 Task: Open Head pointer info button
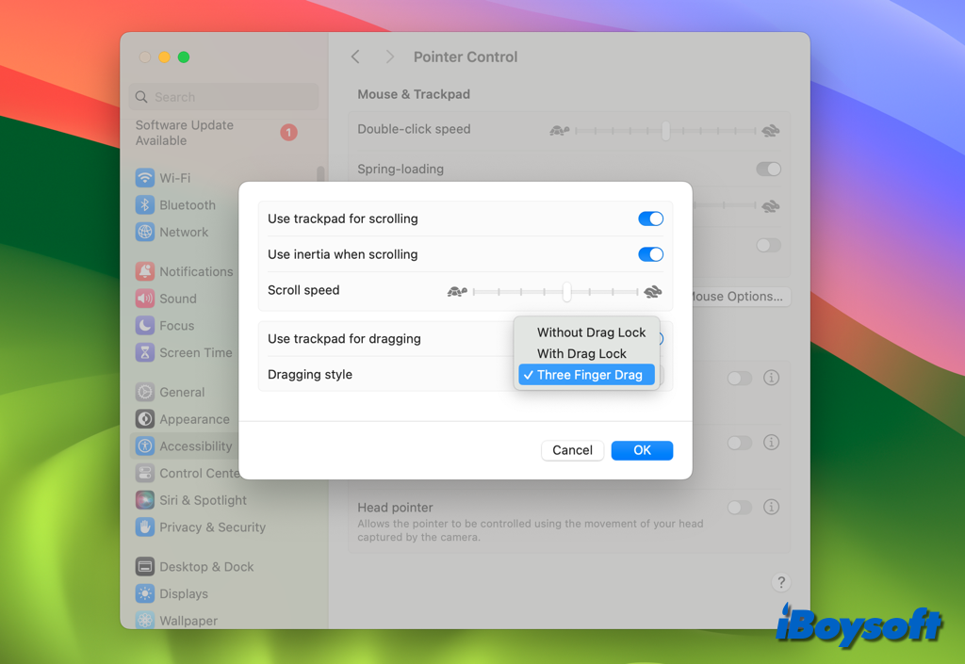(x=771, y=507)
